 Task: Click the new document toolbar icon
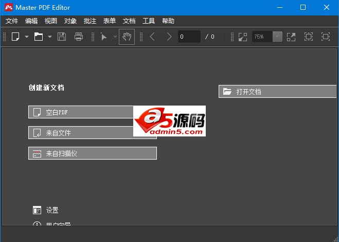tap(15, 37)
